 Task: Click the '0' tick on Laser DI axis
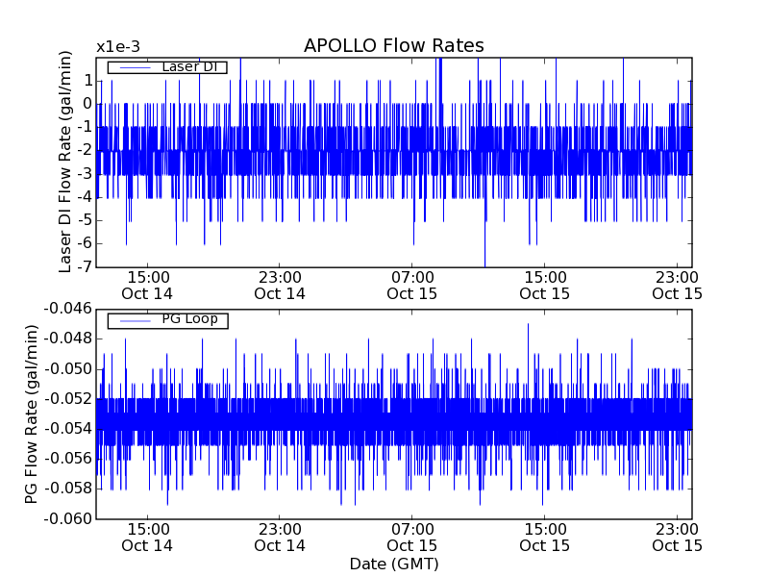(87, 104)
